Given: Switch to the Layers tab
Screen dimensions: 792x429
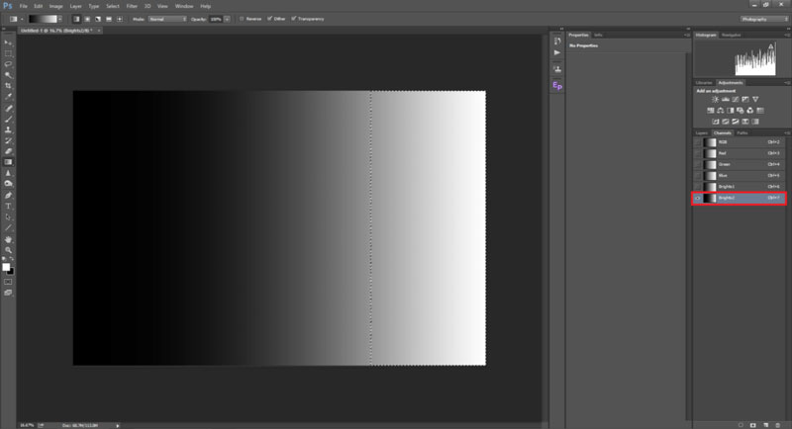Looking at the screenshot, I should 701,131.
